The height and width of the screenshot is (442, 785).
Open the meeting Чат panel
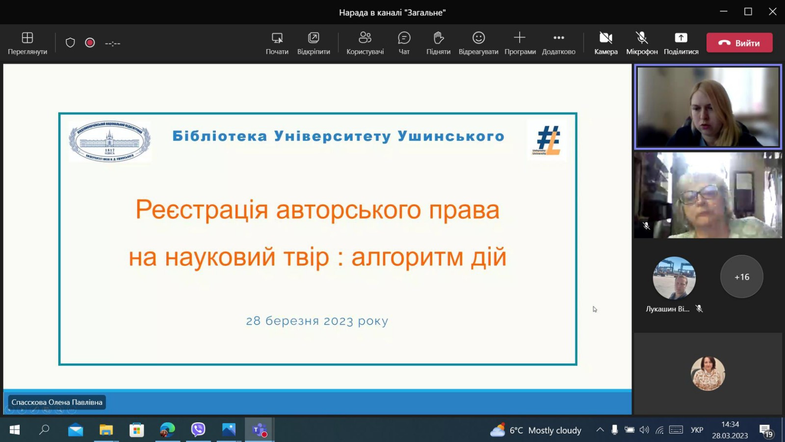404,43
